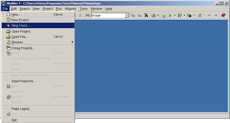Image resolution: width=230 pixels, height=123 pixels.
Task: Select the highlighted New Class... entry
Action: click(38, 25)
